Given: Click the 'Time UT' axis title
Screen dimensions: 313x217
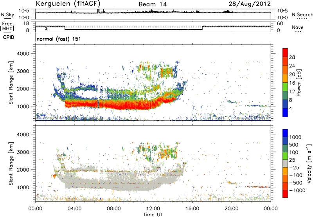Looking at the screenshot, I should pyautogui.click(x=153, y=214).
